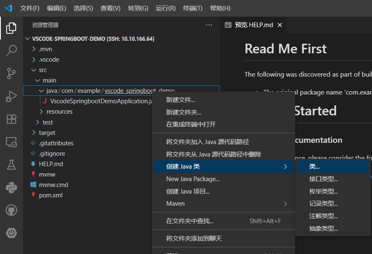Image resolution: width=372 pixels, height=254 pixels.
Task: Open the GitHub icon in activity bar
Action: point(11,210)
